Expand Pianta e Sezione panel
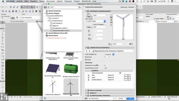The height and width of the screenshot is (101, 179). 86,90
